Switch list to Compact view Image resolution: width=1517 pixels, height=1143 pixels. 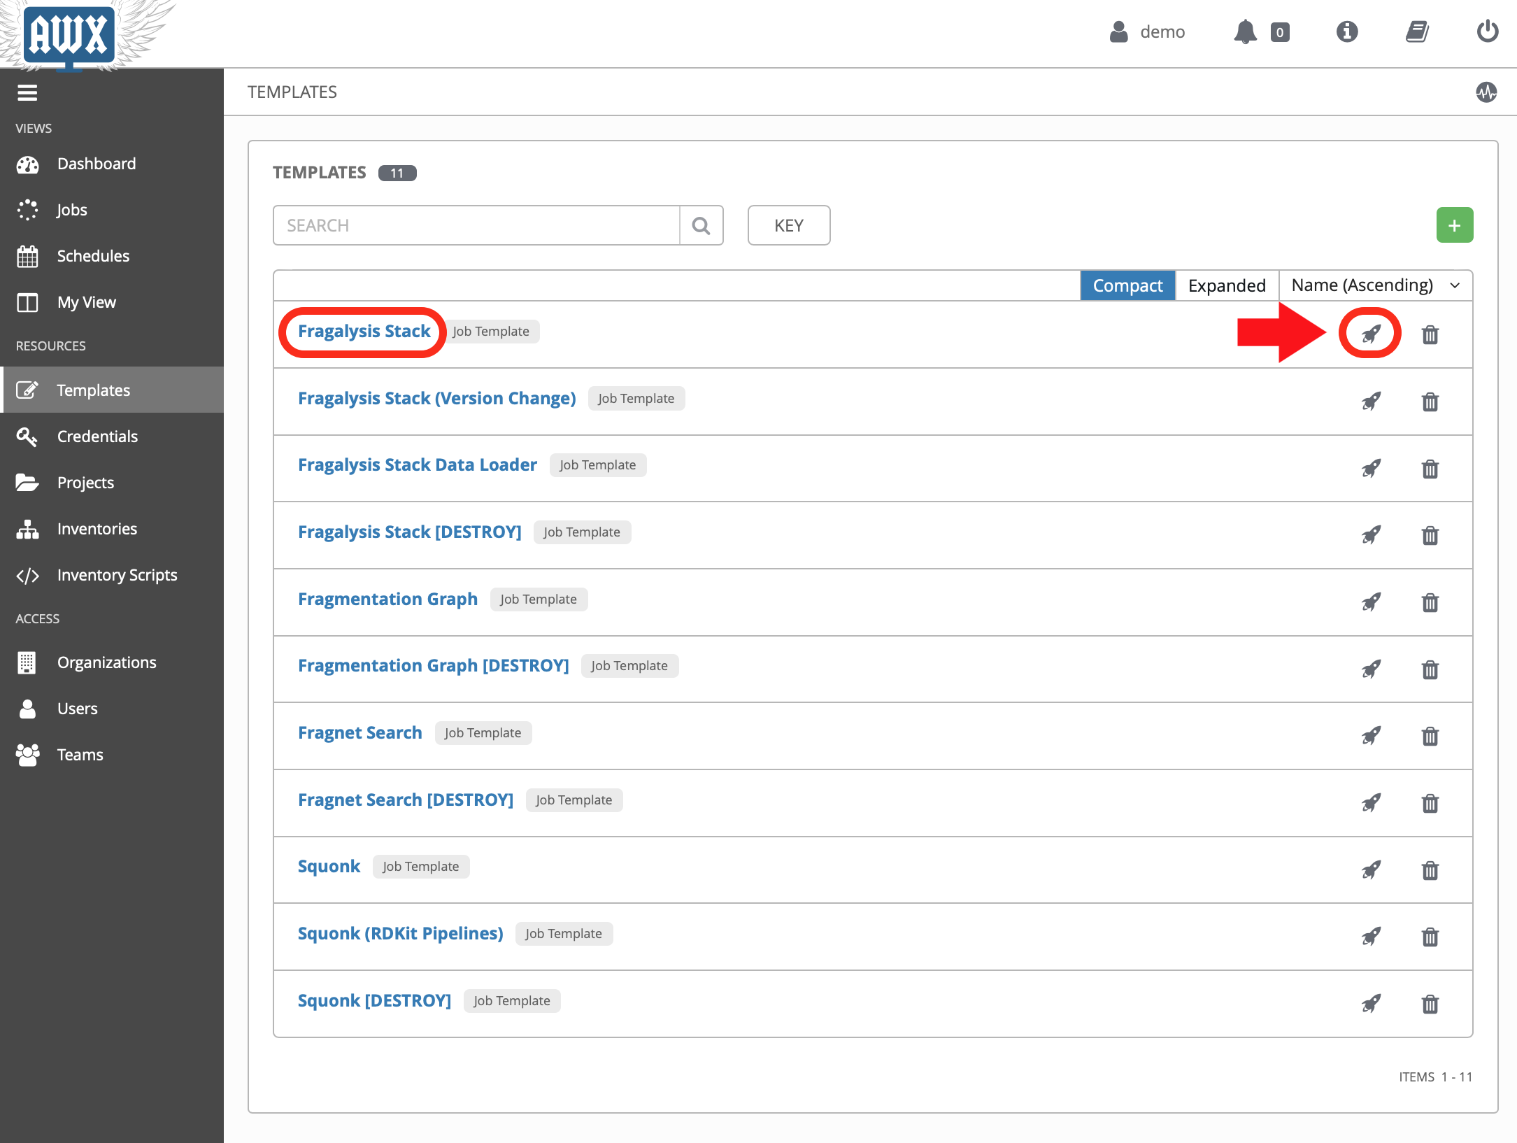(1127, 285)
